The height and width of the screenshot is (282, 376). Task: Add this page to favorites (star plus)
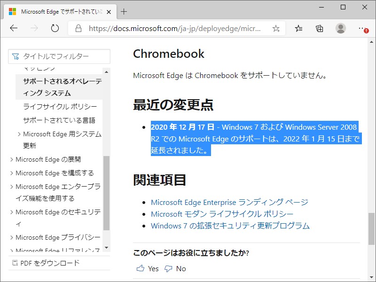[x=276, y=29]
